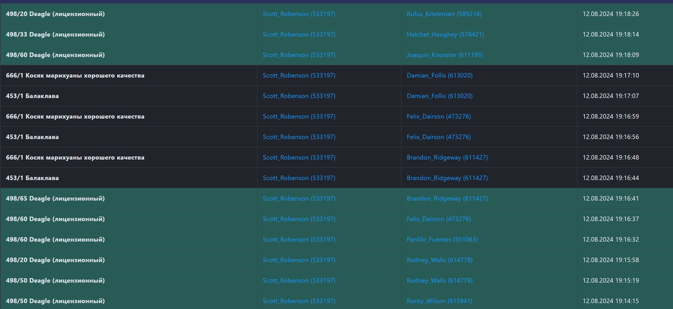Select the timestamp 12.08.2024 19:16:44
Screen dimensions: 673x309
[x=610, y=178]
